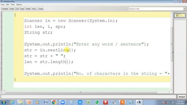Switch to Zoom app in taskbar
This screenshot has width=187, height=105.
point(63,102)
